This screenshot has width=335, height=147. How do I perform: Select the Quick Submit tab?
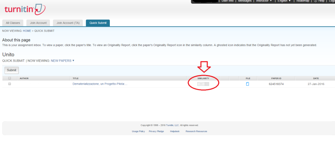point(98,23)
